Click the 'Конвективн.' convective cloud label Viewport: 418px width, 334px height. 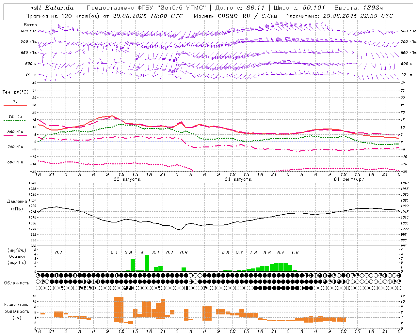[x=17, y=305]
